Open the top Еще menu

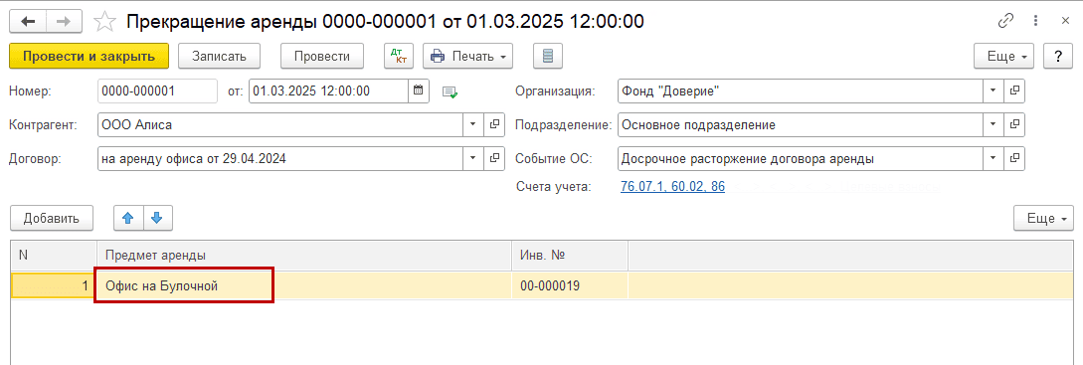point(1003,56)
